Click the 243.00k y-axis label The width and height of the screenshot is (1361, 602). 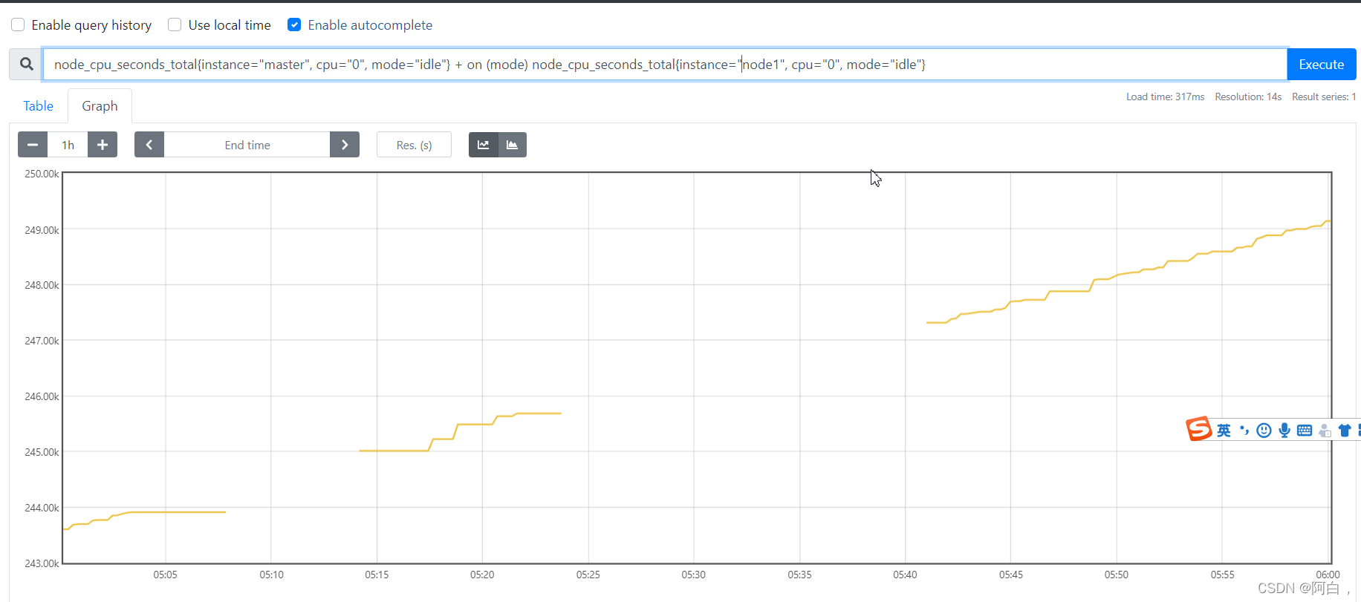(x=42, y=563)
